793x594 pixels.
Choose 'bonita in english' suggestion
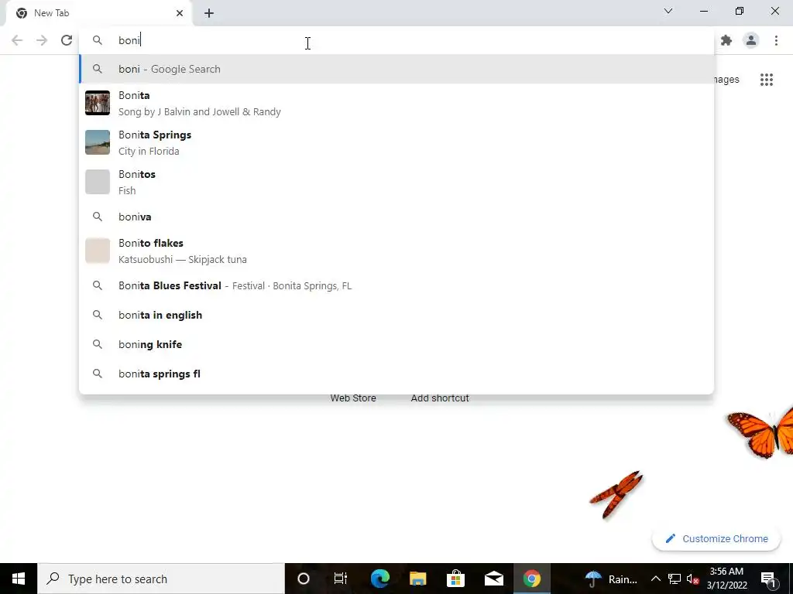point(396,315)
